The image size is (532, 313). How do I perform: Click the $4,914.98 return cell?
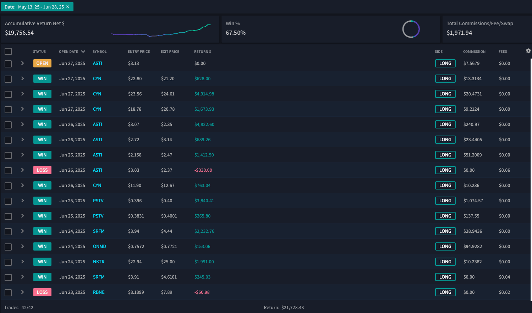coord(204,94)
